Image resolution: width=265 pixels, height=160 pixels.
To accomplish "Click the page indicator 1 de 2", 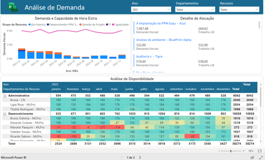I will 130,158.
